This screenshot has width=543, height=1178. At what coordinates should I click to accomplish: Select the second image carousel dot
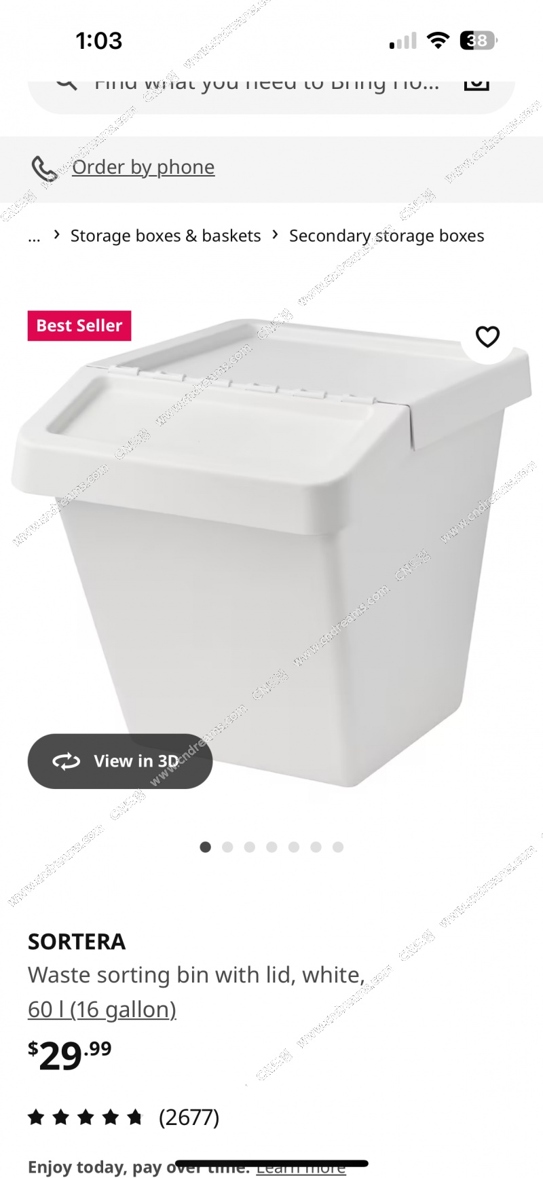pyautogui.click(x=227, y=847)
